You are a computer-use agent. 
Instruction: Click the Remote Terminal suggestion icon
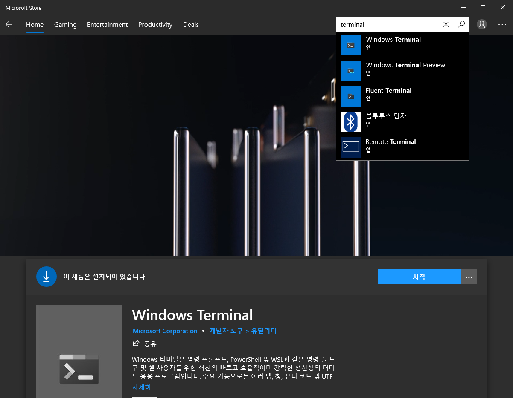[x=351, y=147]
